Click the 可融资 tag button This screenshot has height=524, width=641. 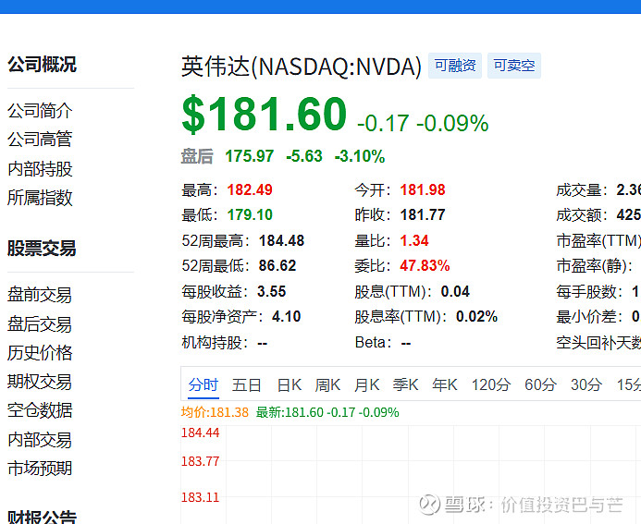coord(455,66)
